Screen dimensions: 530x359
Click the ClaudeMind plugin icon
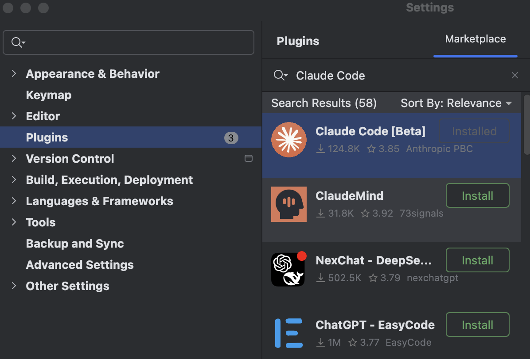pos(289,204)
